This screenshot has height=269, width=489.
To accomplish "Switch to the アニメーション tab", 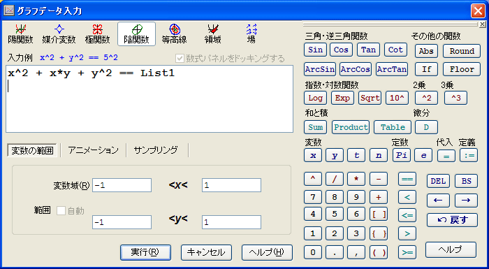I will [93, 150].
